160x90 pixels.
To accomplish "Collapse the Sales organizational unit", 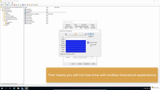I will coord(3,20).
